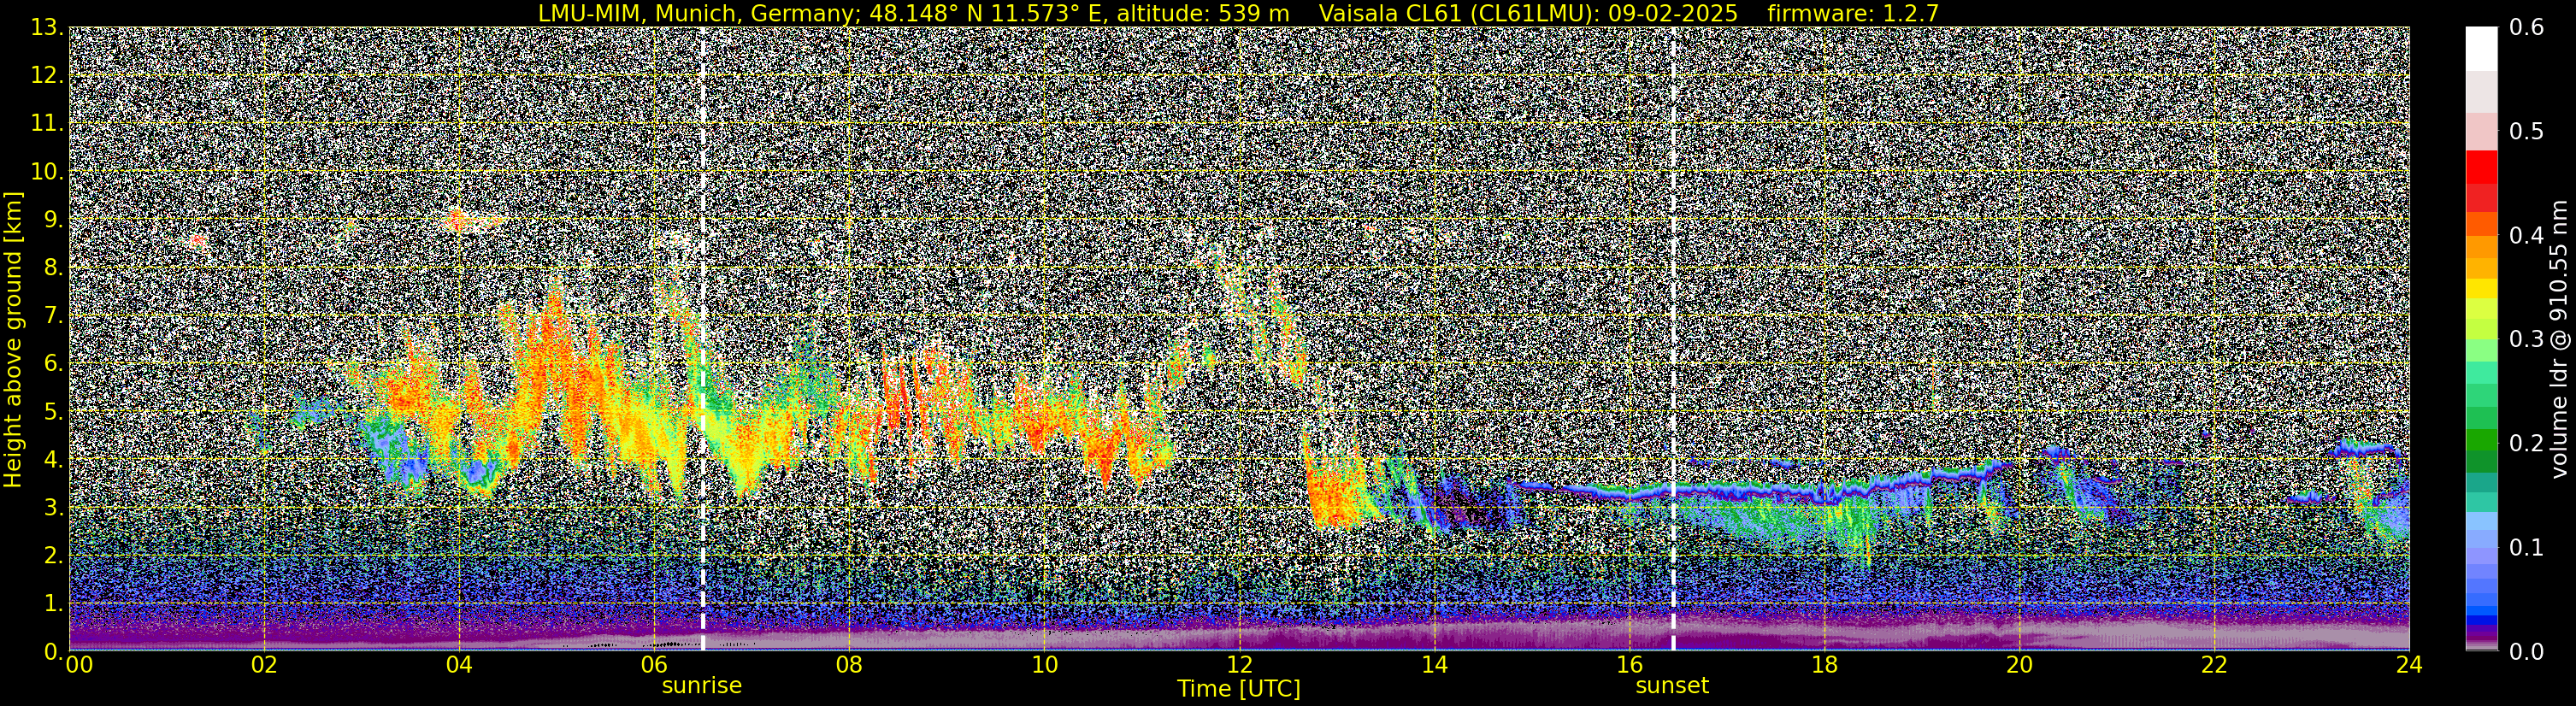Click the x-axis tick label '02'
2576x706 pixels.
264,665
